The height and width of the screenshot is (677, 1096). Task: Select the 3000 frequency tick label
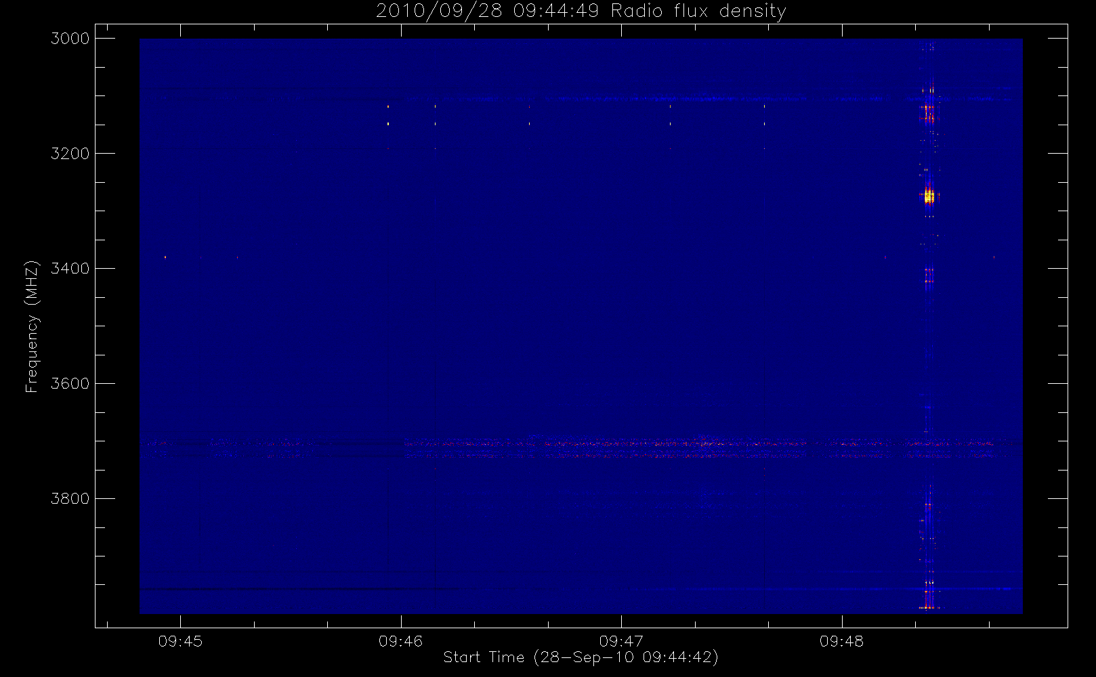[x=70, y=39]
